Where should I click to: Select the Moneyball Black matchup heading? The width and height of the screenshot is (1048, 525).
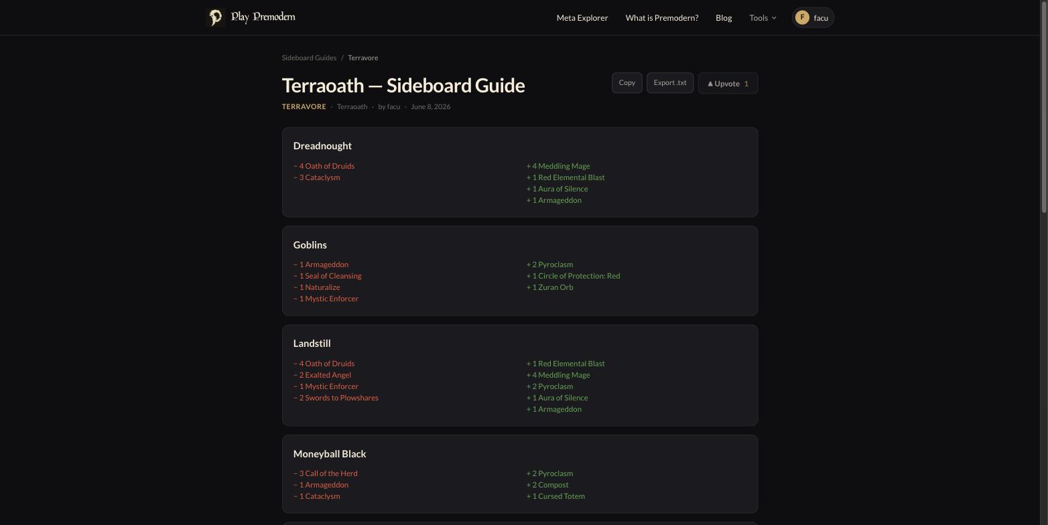coord(330,454)
